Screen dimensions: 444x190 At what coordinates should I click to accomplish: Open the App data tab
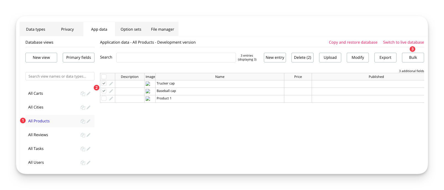click(99, 29)
